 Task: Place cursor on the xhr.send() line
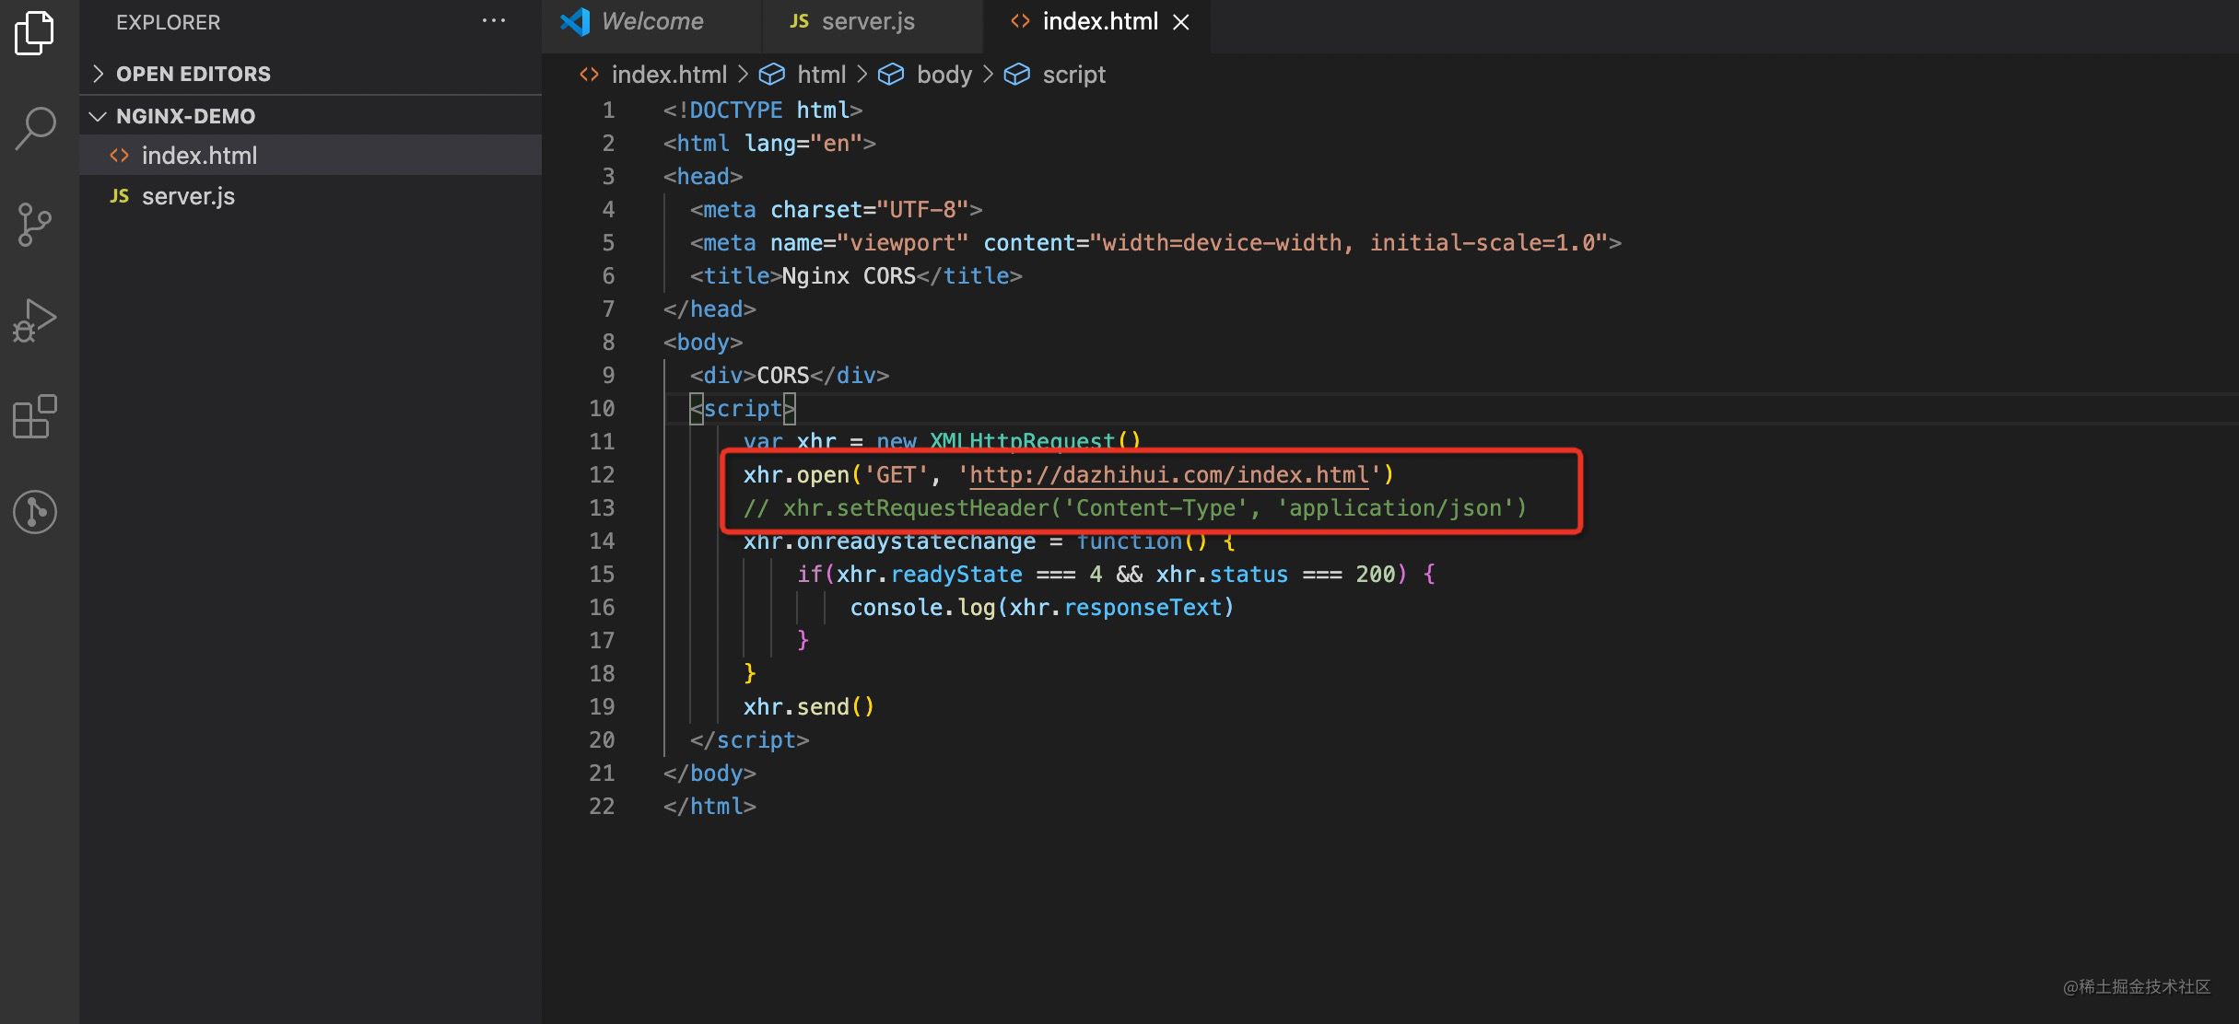[x=808, y=706]
